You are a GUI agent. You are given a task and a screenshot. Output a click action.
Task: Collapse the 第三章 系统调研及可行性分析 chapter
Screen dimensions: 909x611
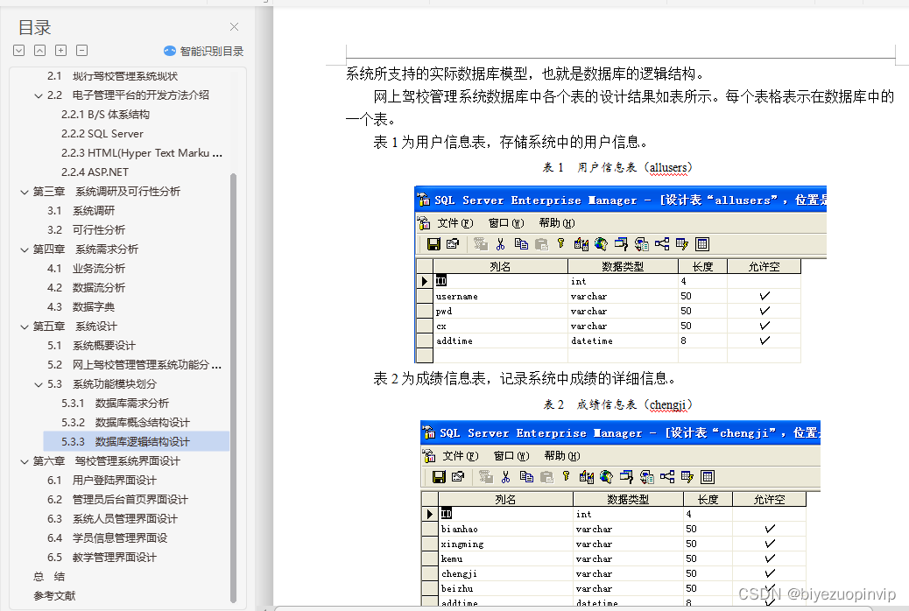point(25,192)
